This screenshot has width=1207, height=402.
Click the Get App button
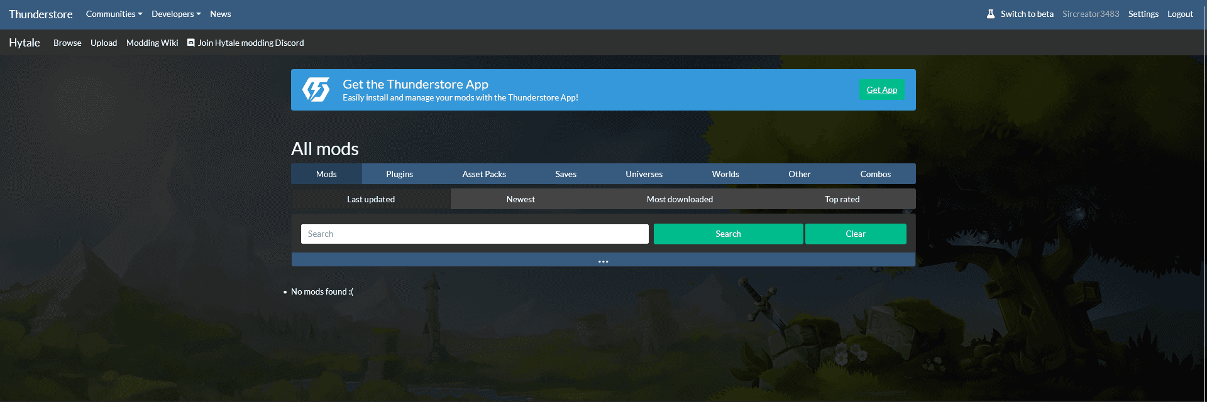882,90
